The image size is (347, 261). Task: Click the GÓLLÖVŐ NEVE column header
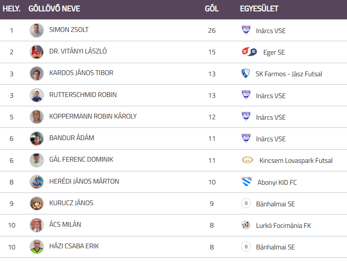point(54,8)
